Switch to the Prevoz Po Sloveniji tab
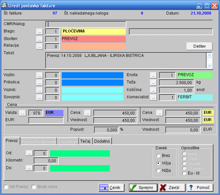This screenshot has width=220, height=195. pyautogui.click(x=39, y=141)
